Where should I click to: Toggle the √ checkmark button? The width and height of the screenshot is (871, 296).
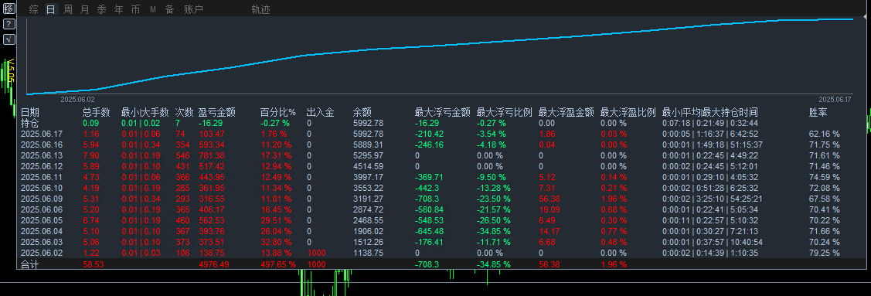pyautogui.click(x=9, y=39)
